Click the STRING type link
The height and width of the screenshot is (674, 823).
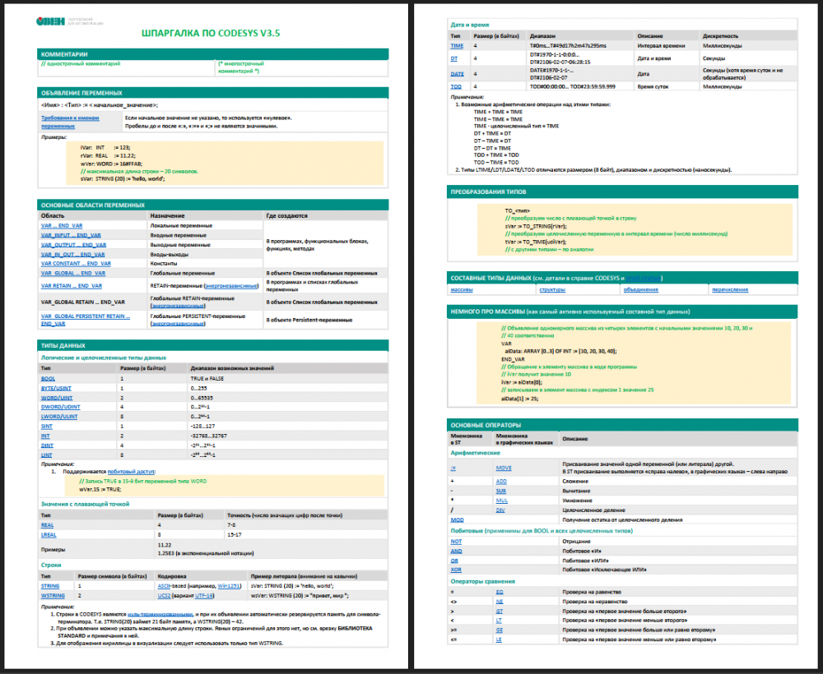pyautogui.click(x=50, y=585)
